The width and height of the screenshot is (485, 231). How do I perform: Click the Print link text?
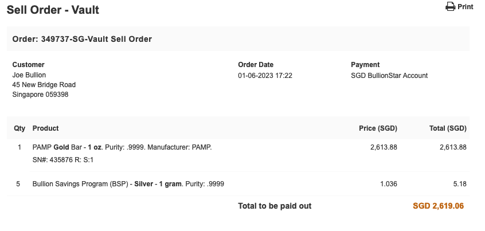pyautogui.click(x=465, y=6)
